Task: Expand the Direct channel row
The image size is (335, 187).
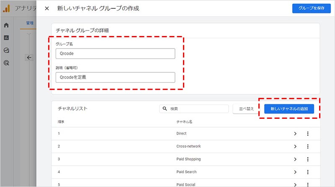Action: click(295, 134)
